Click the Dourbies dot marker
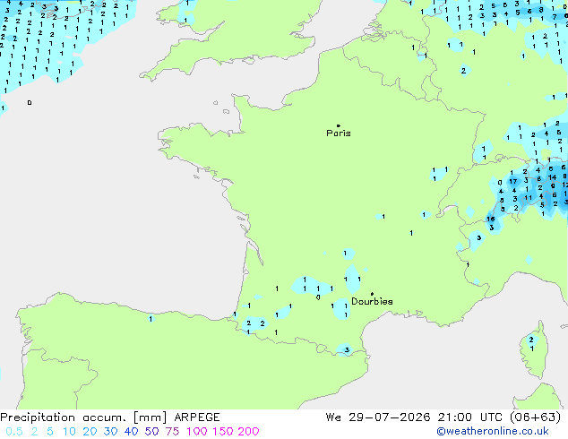This screenshot has width=568, height=439. tap(372, 294)
